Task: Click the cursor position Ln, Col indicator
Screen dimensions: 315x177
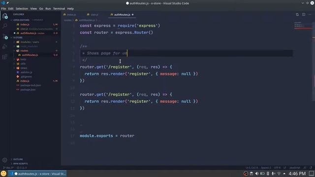Action: click(252, 168)
